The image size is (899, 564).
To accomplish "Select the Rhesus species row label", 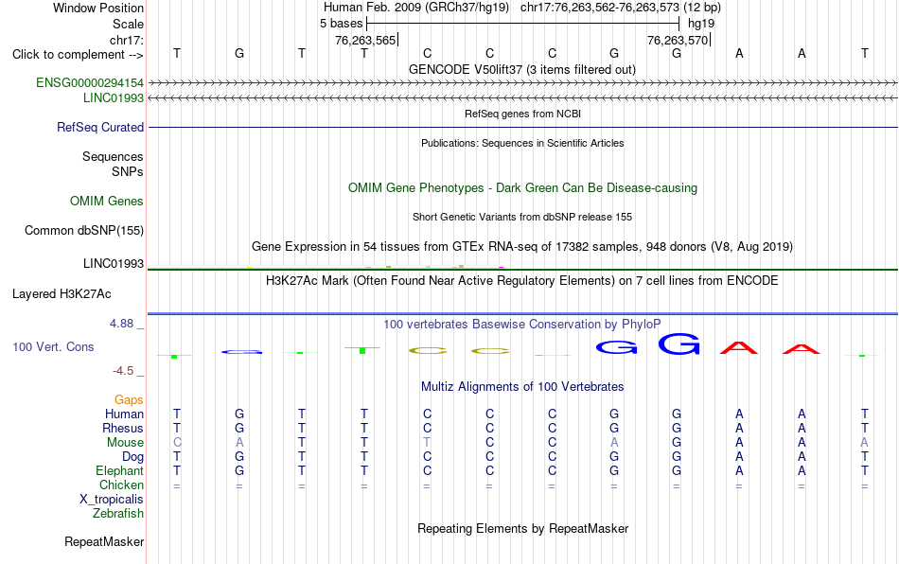I will pyautogui.click(x=123, y=428).
